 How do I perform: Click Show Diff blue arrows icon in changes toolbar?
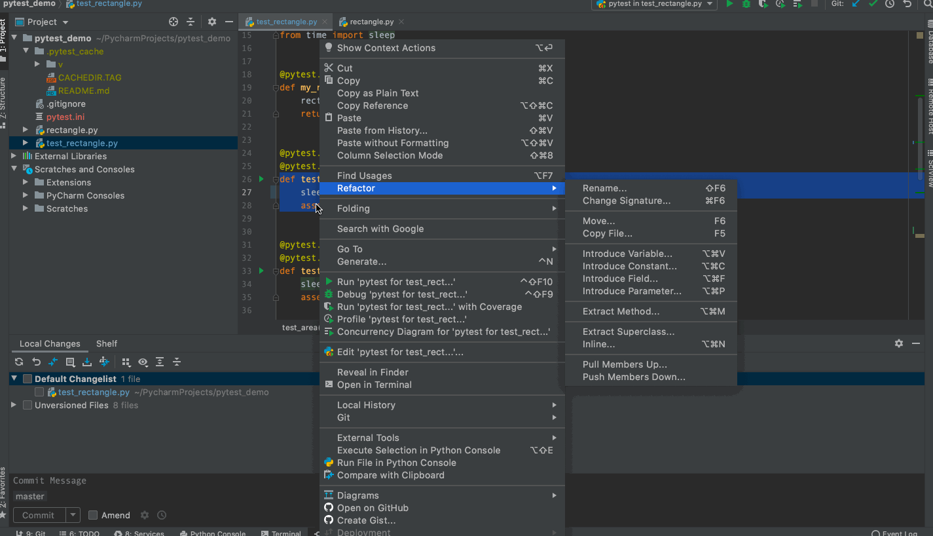pyautogui.click(x=53, y=362)
